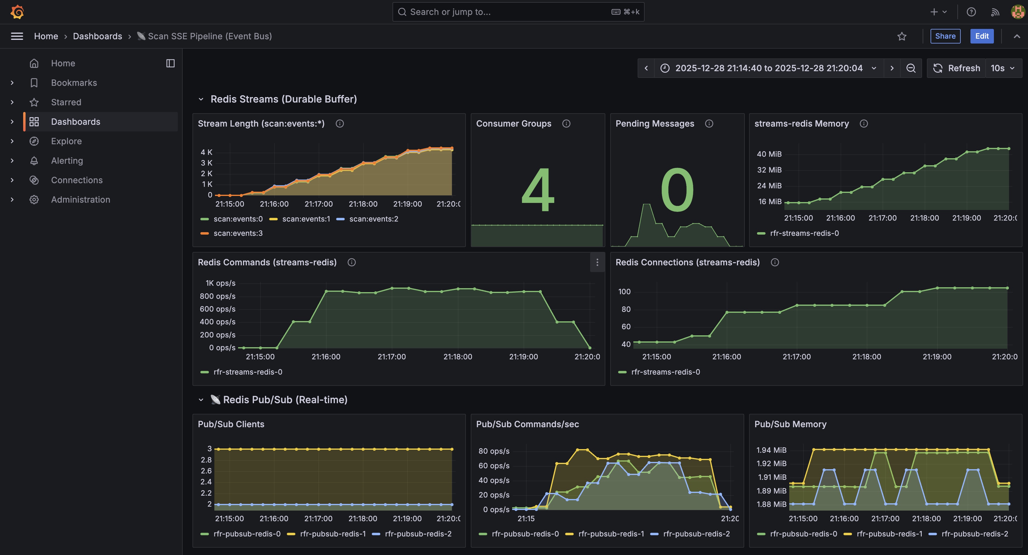
Task: Click the blue Edit button
Action: point(981,36)
